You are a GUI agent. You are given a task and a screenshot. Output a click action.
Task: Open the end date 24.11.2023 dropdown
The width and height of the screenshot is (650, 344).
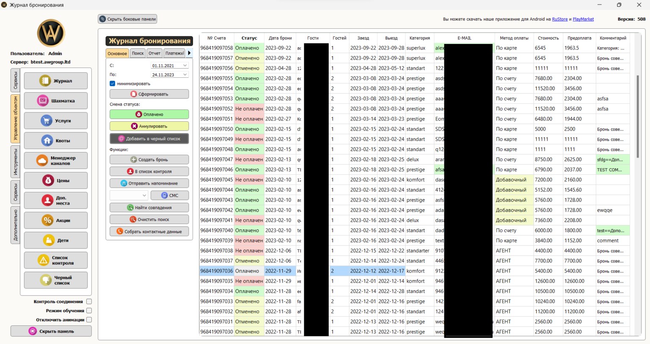coord(185,75)
